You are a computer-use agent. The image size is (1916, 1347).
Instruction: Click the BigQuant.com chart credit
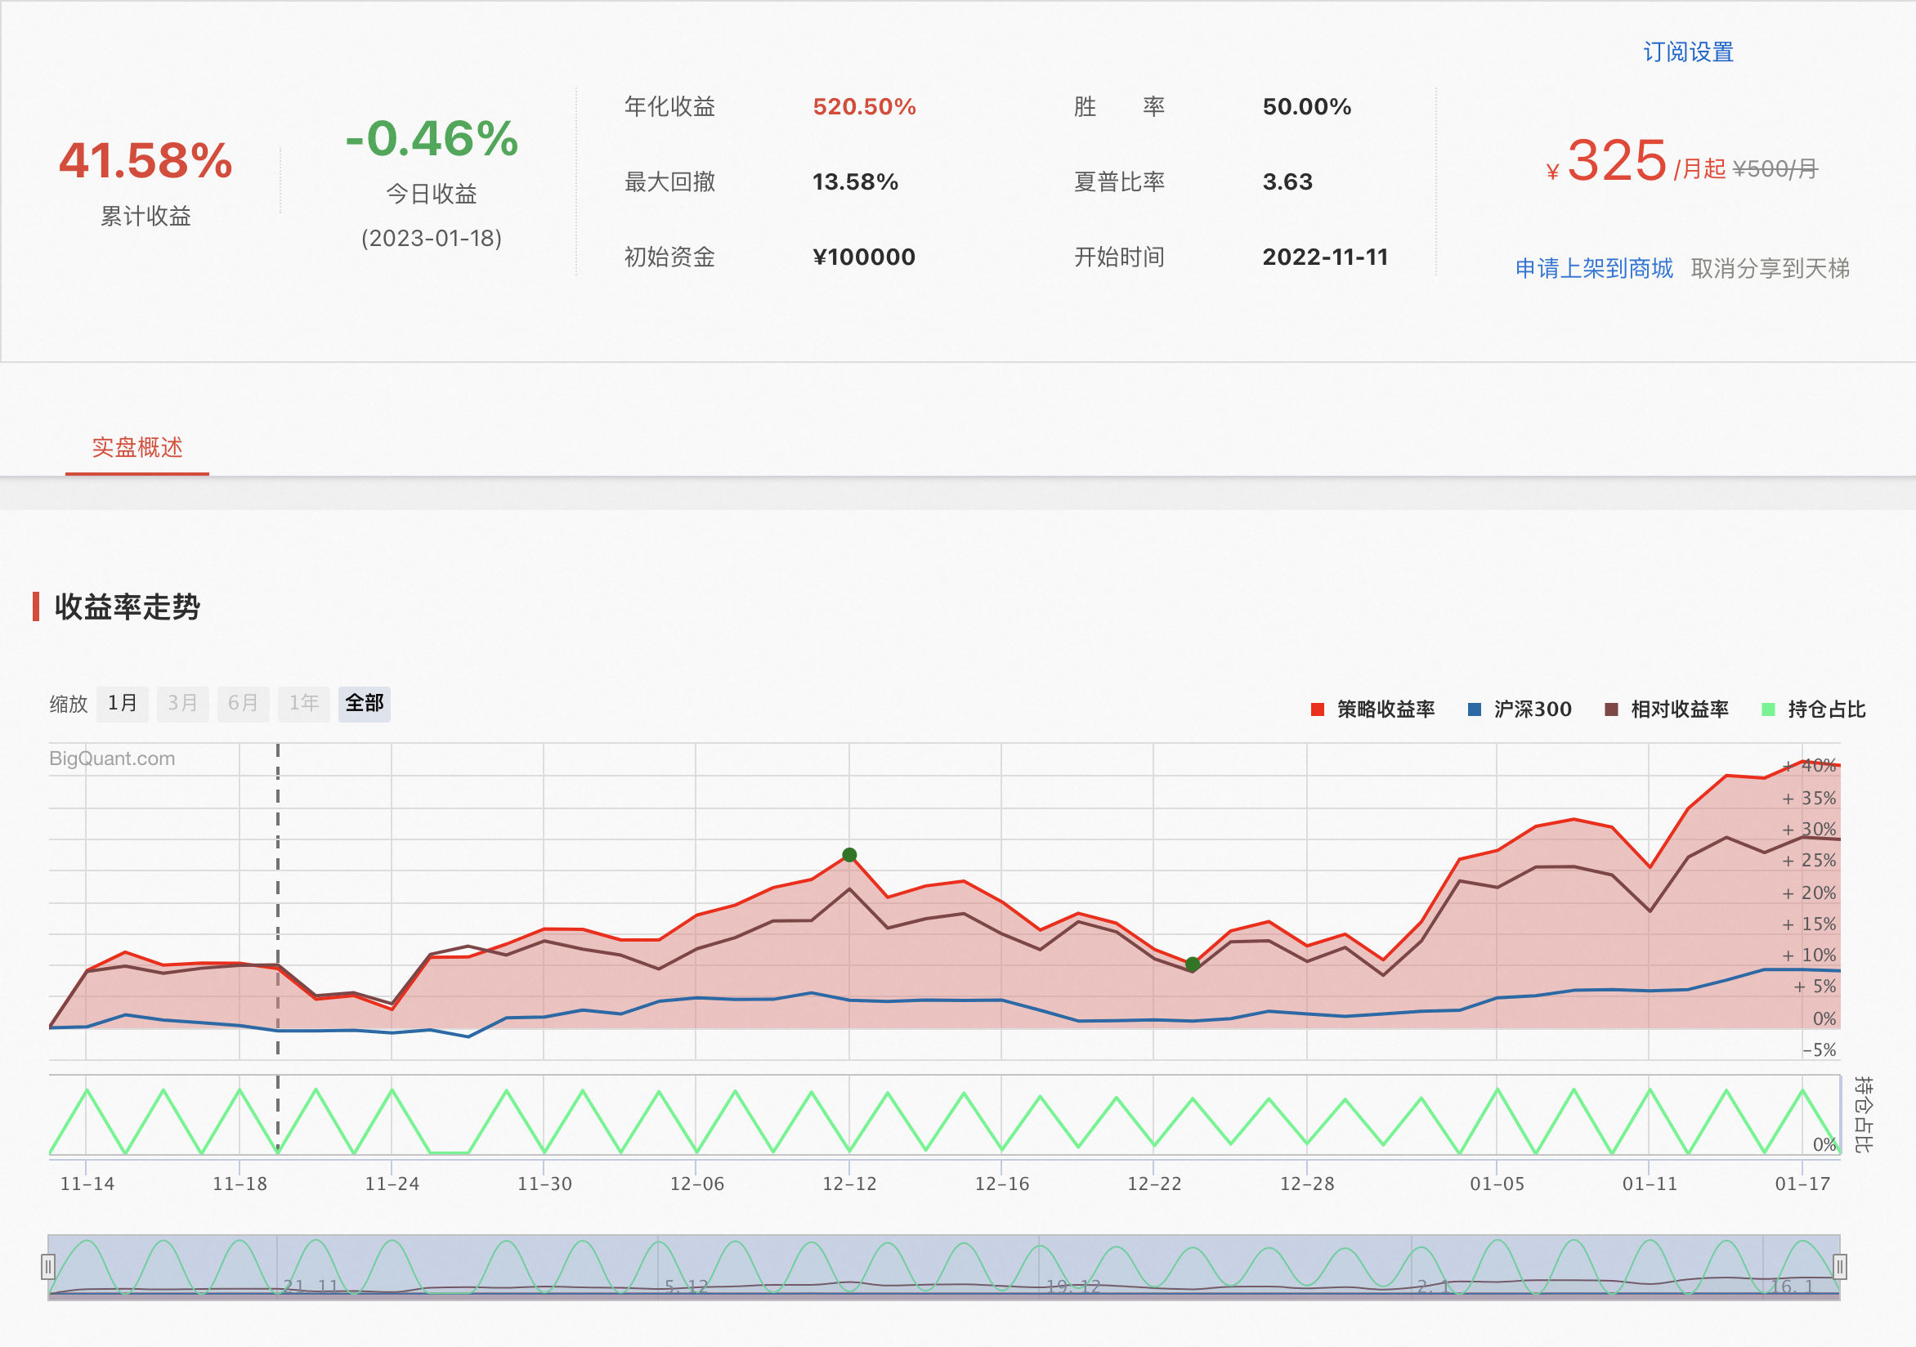point(112,759)
